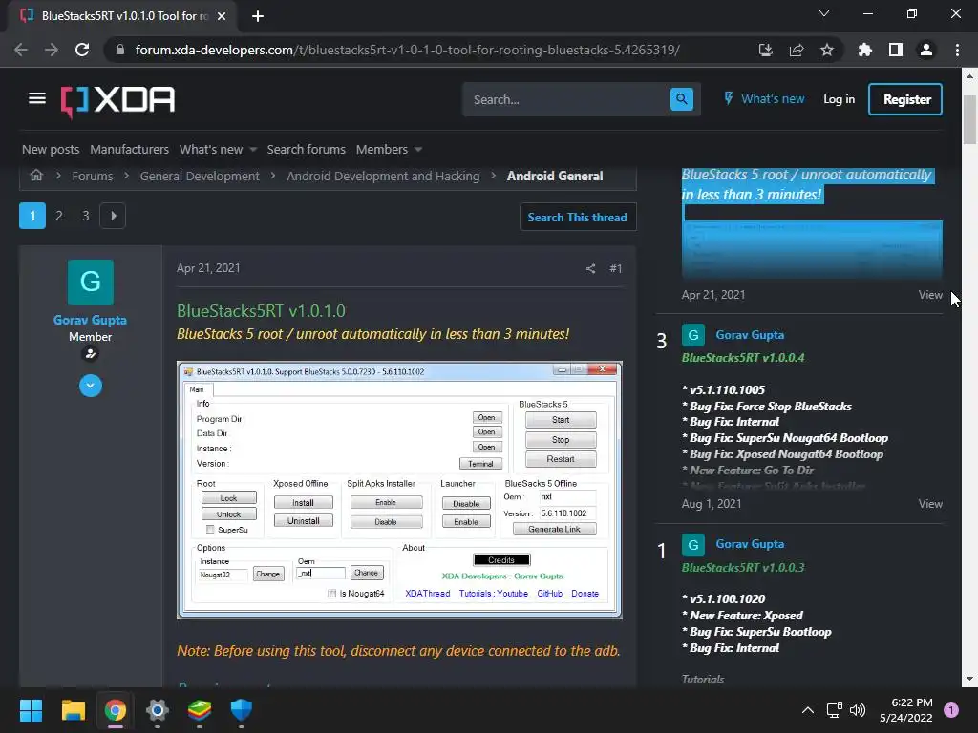Reload the page

click(x=82, y=50)
